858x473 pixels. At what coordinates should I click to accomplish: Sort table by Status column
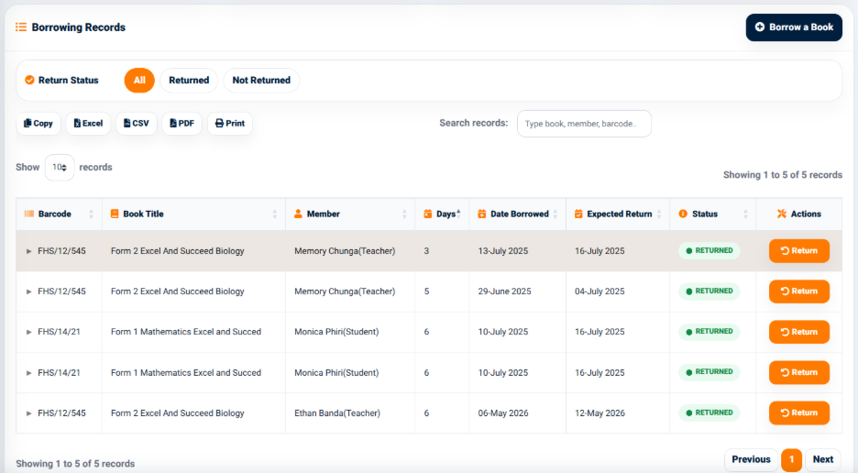pyautogui.click(x=712, y=214)
